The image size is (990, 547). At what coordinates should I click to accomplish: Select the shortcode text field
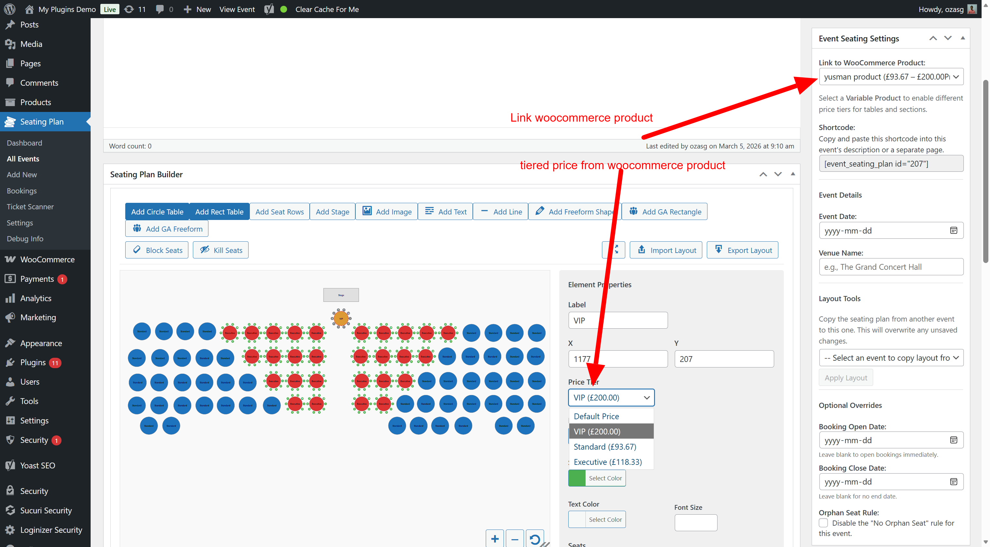click(891, 163)
